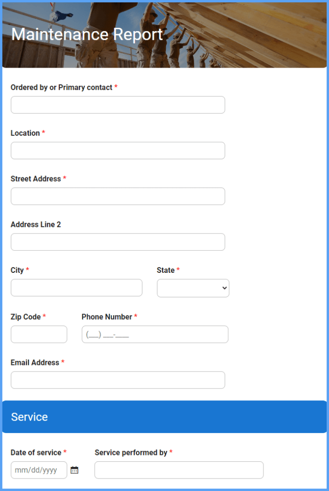Click the Email Address input box

[x=118, y=380]
